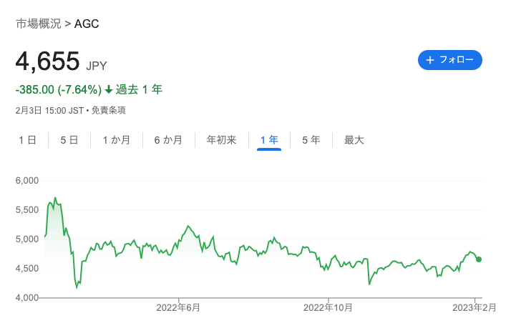Click the 4,500 y-axis label
Viewport: 511px width, 323px height.
[27, 269]
